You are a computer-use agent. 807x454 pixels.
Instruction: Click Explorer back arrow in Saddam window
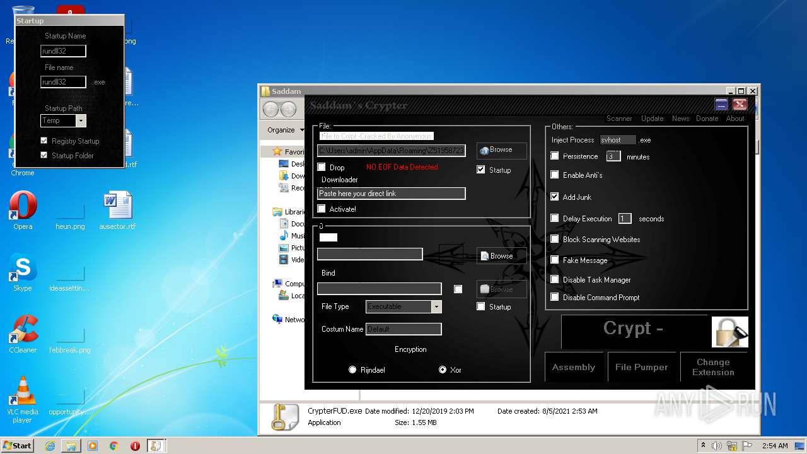(x=271, y=109)
